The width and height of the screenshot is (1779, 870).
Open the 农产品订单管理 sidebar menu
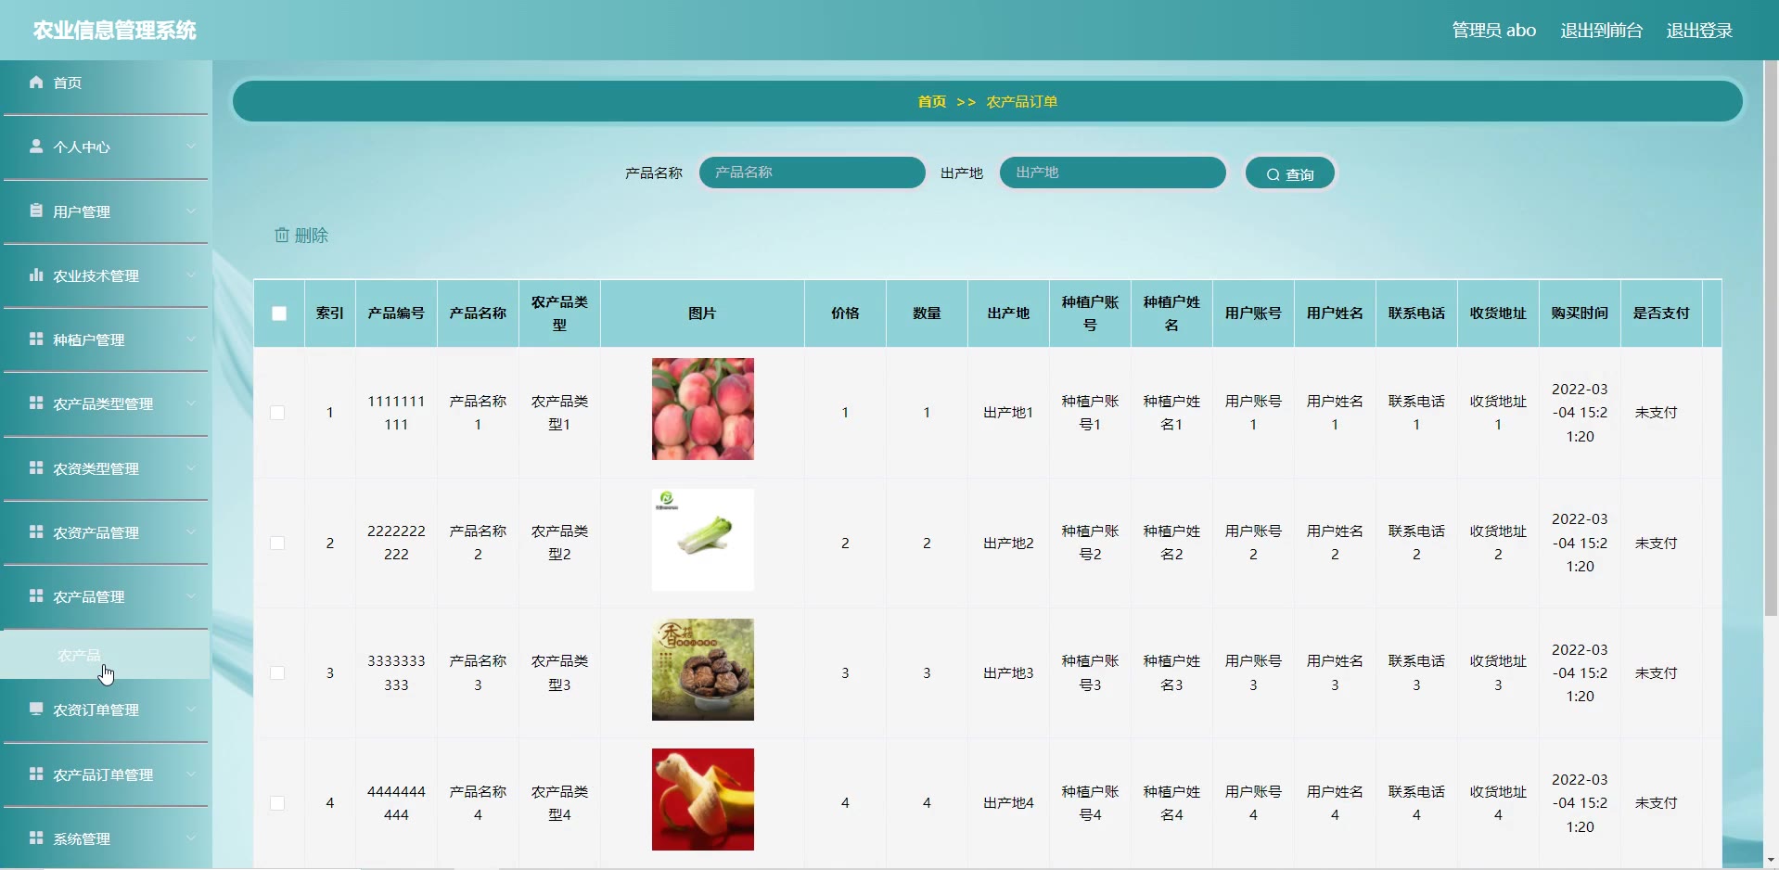pos(106,774)
